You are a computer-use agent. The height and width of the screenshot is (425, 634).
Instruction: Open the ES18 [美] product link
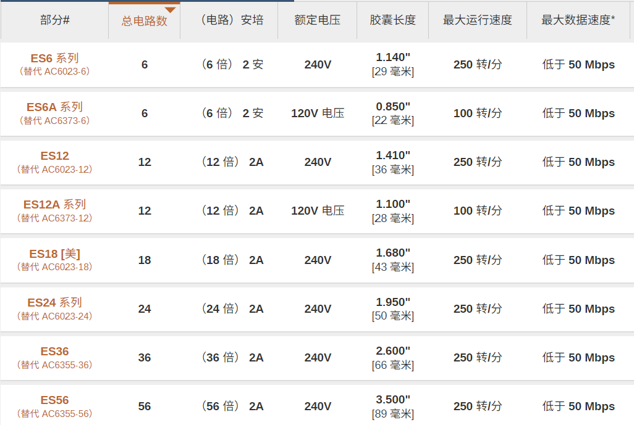click(x=54, y=254)
